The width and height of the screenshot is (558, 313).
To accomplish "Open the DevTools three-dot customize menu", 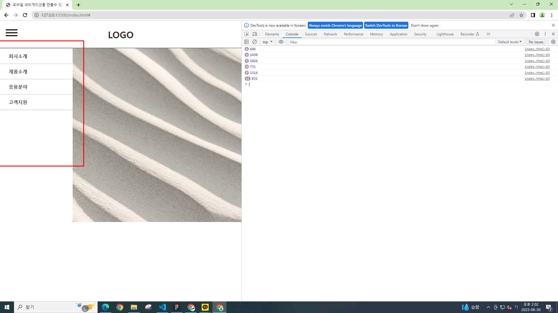I will tap(545, 34).
